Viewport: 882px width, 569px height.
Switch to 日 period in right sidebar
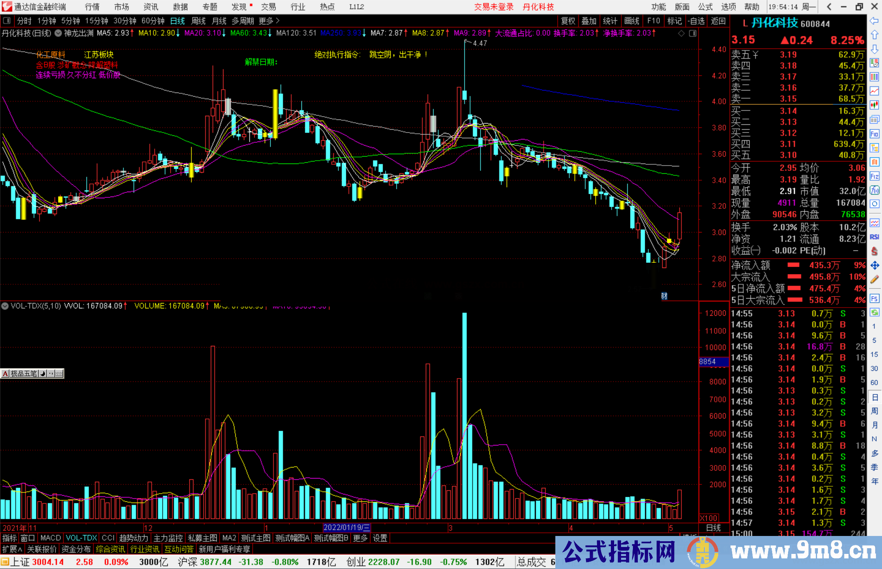point(874,397)
